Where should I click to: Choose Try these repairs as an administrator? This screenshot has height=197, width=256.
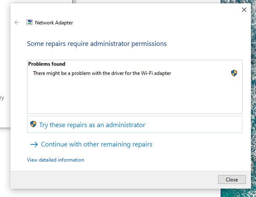click(92, 125)
